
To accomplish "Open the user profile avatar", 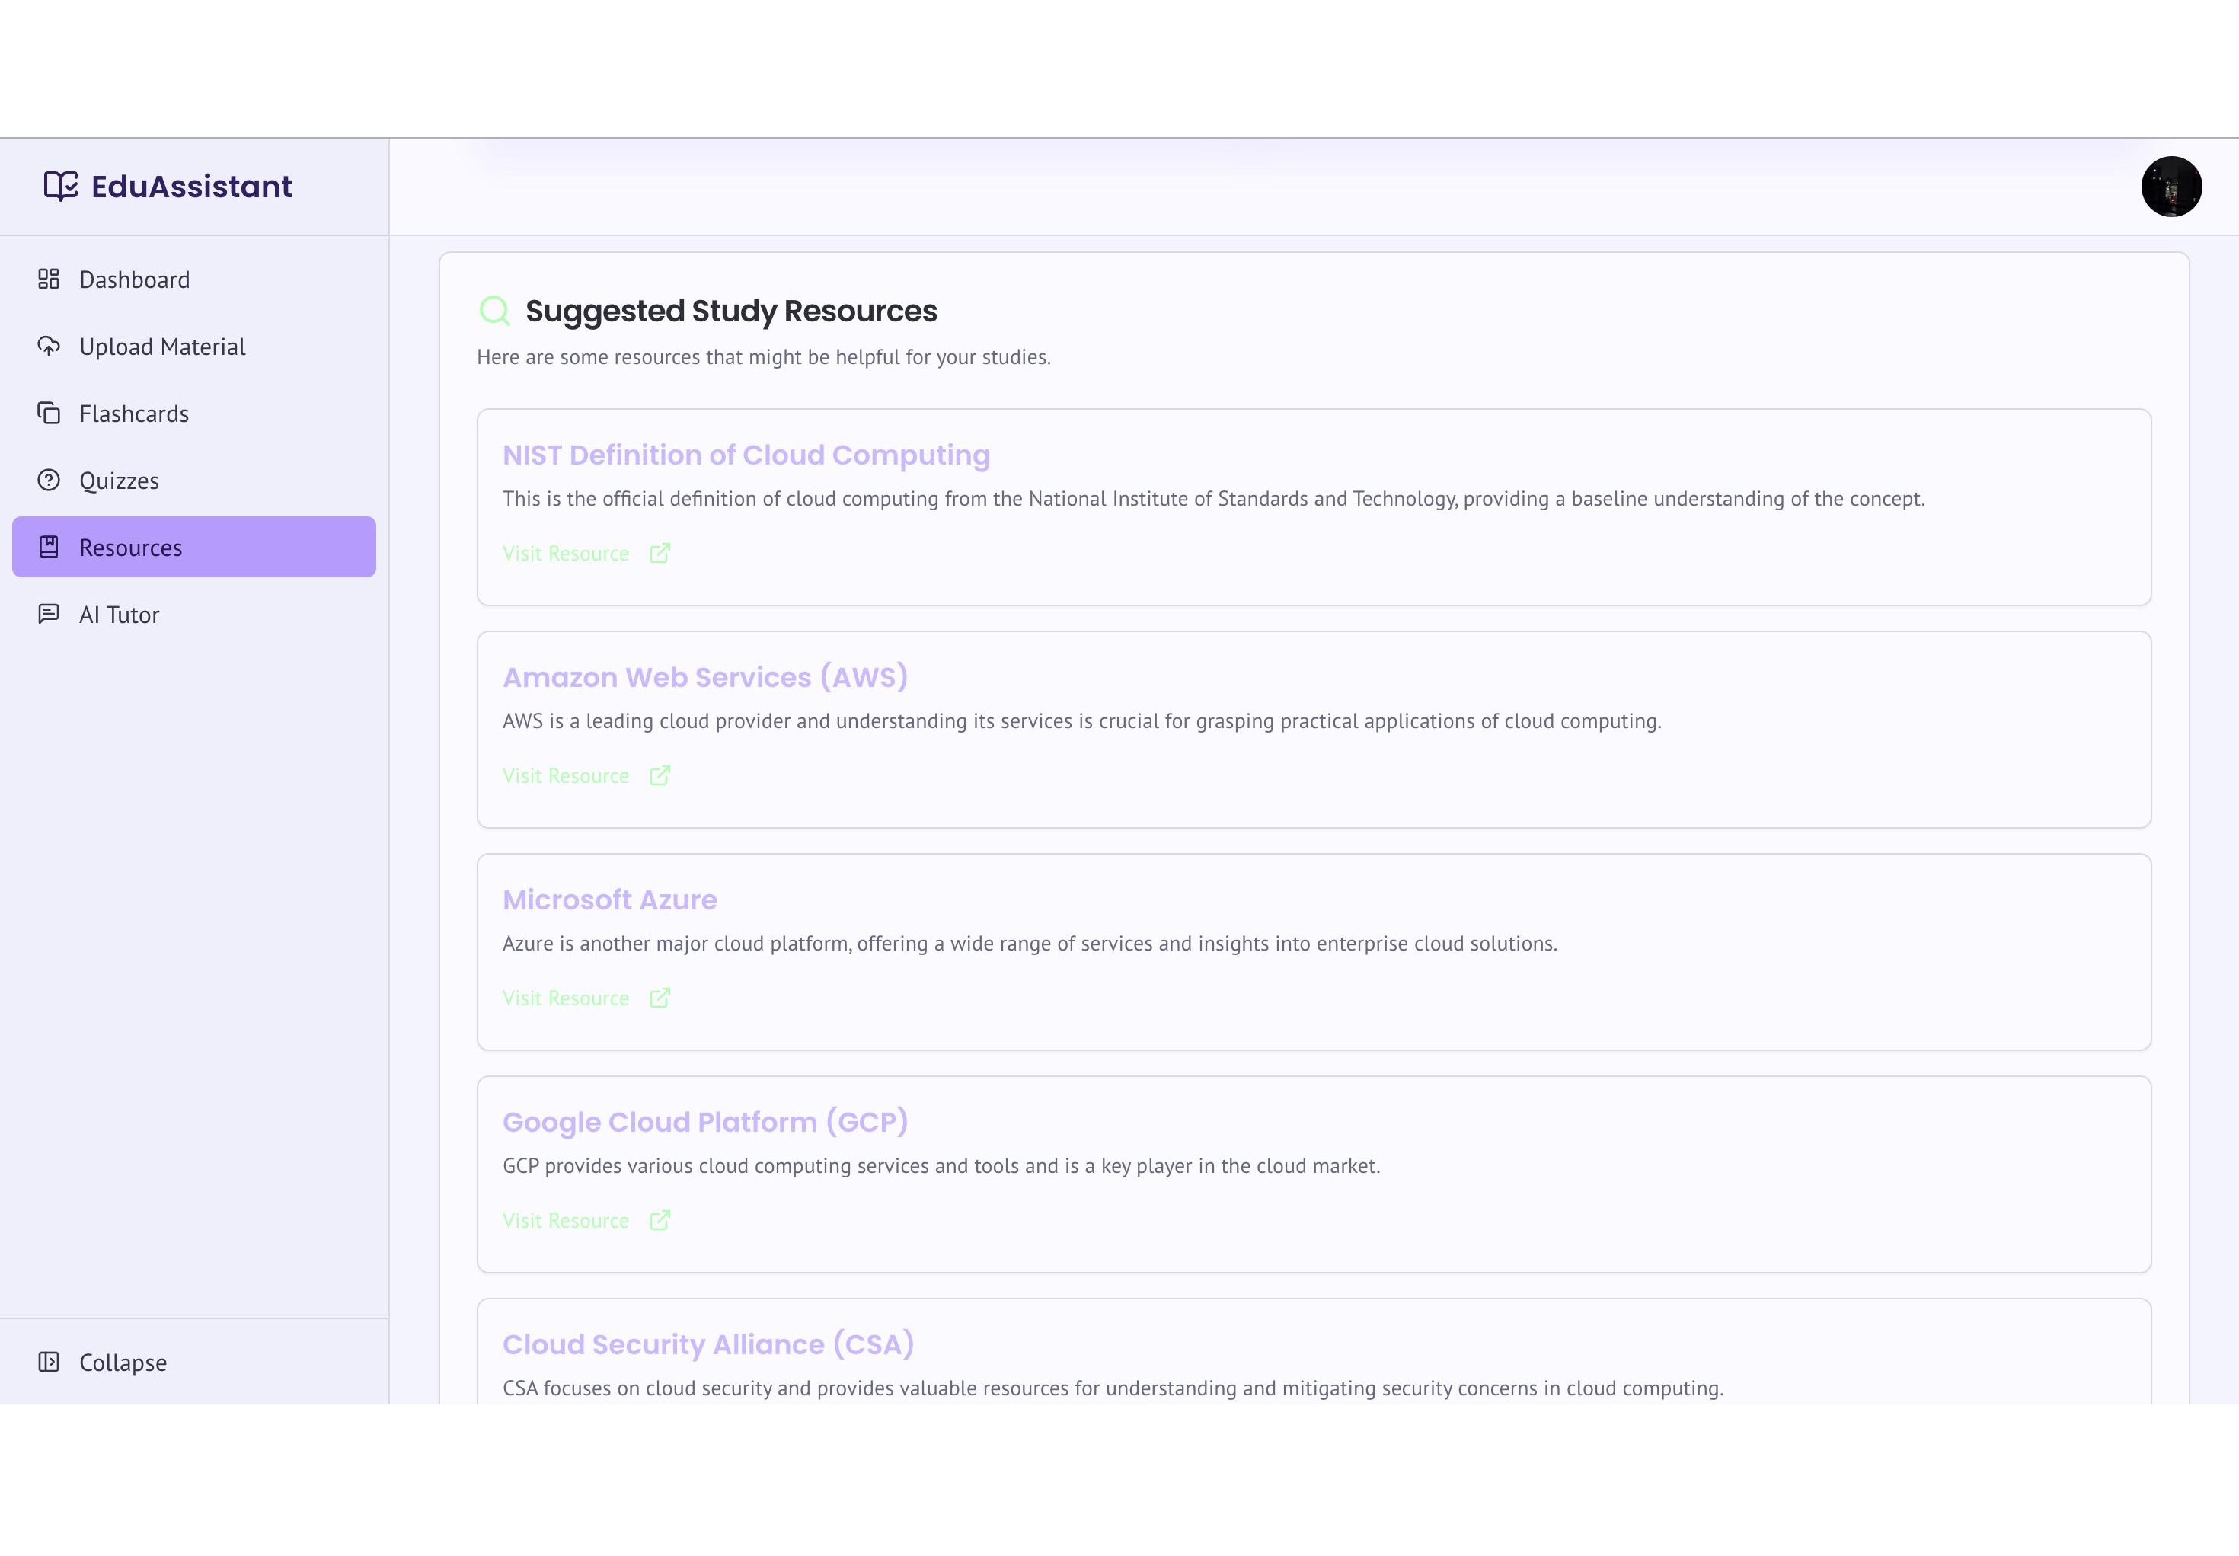I will [2170, 186].
